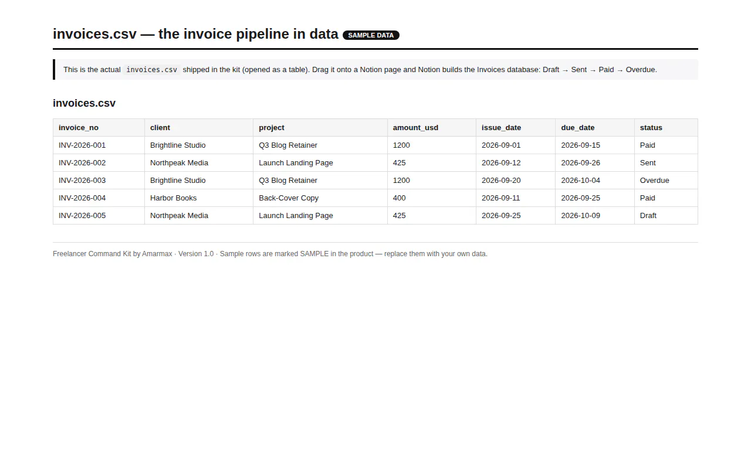Click the inline invoices.csv code label
The height and width of the screenshot is (469, 751).
[x=152, y=69]
